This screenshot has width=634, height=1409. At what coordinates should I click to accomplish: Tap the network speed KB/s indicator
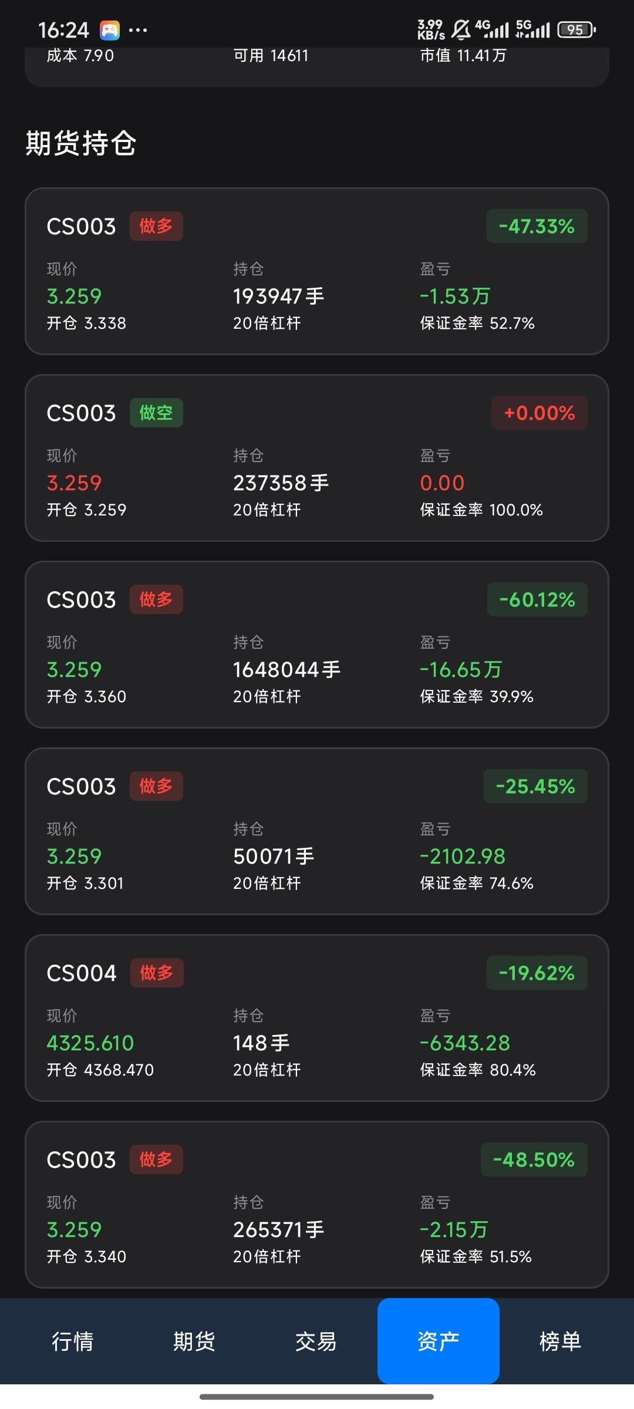(x=431, y=29)
